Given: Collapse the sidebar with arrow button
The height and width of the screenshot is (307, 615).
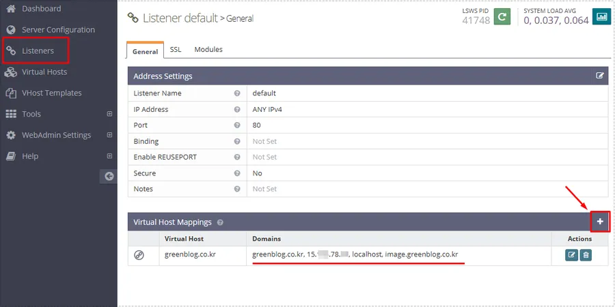Looking at the screenshot, I should click(x=108, y=177).
